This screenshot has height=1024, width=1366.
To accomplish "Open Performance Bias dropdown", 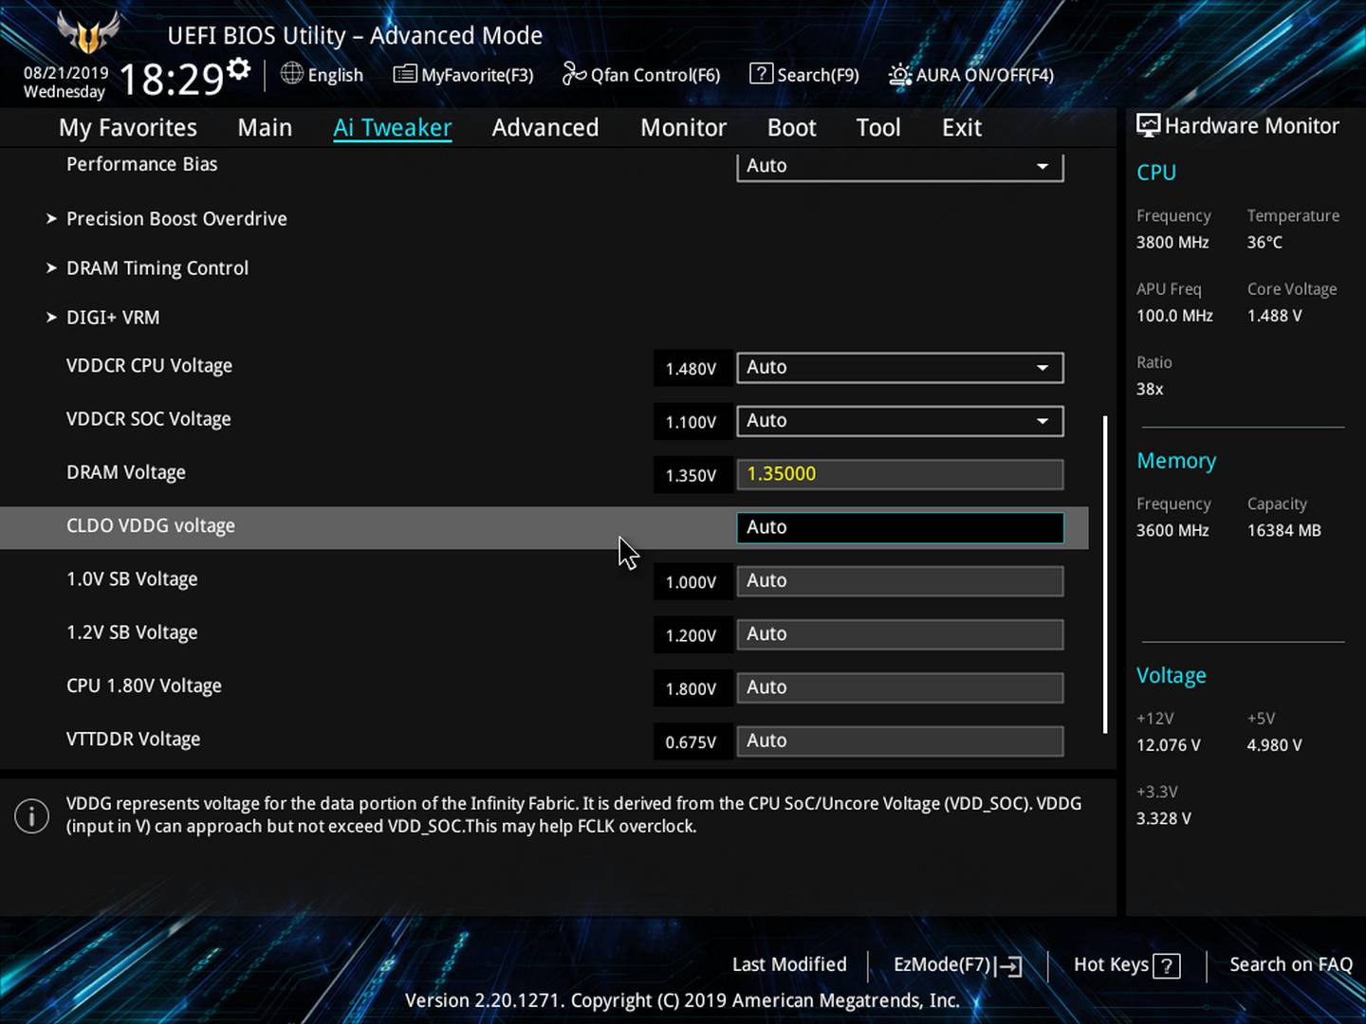I will click(900, 166).
